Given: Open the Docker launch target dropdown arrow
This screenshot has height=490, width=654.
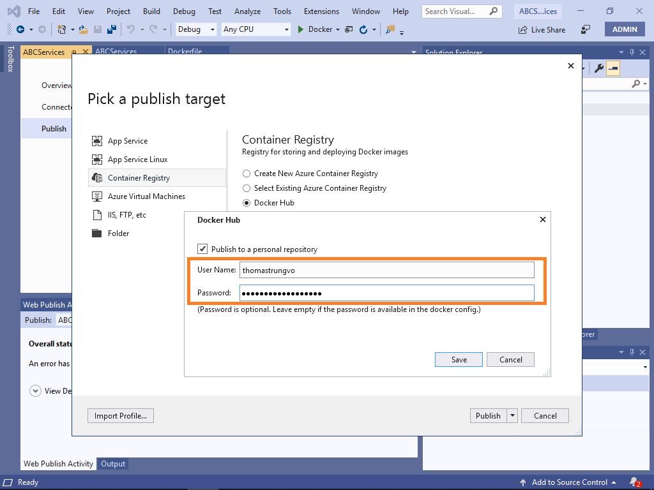Looking at the screenshot, I should [337, 29].
